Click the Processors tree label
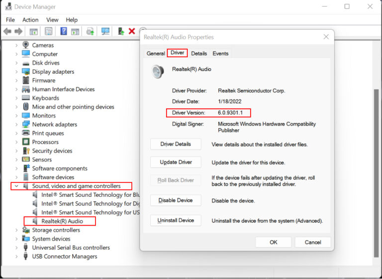 coord(45,142)
